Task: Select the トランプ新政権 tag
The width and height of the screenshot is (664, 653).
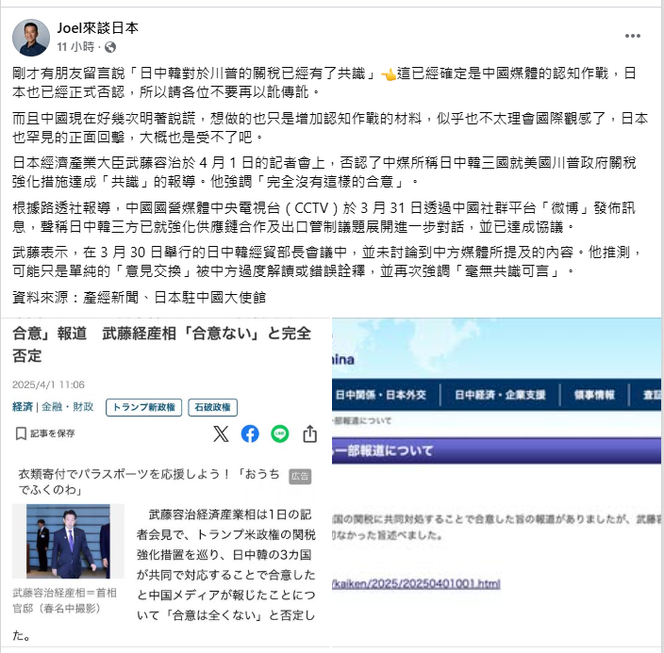Action: pyautogui.click(x=144, y=408)
